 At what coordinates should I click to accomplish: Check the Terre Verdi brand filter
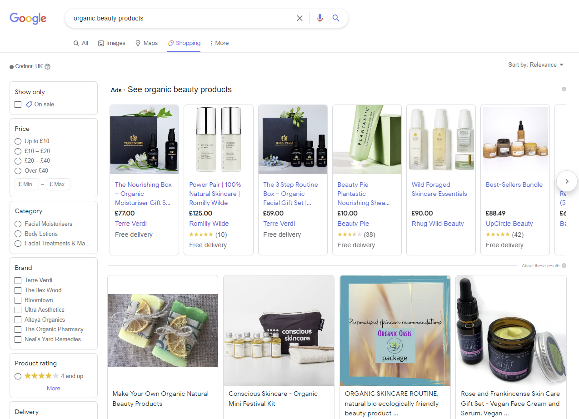pyautogui.click(x=18, y=280)
